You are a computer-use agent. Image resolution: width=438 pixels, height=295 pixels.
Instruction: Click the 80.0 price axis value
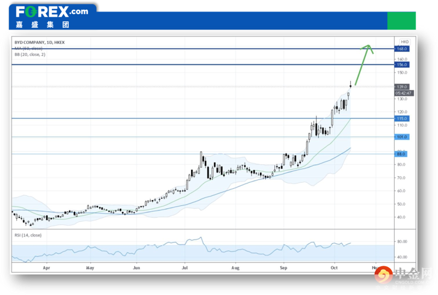(x=401, y=165)
